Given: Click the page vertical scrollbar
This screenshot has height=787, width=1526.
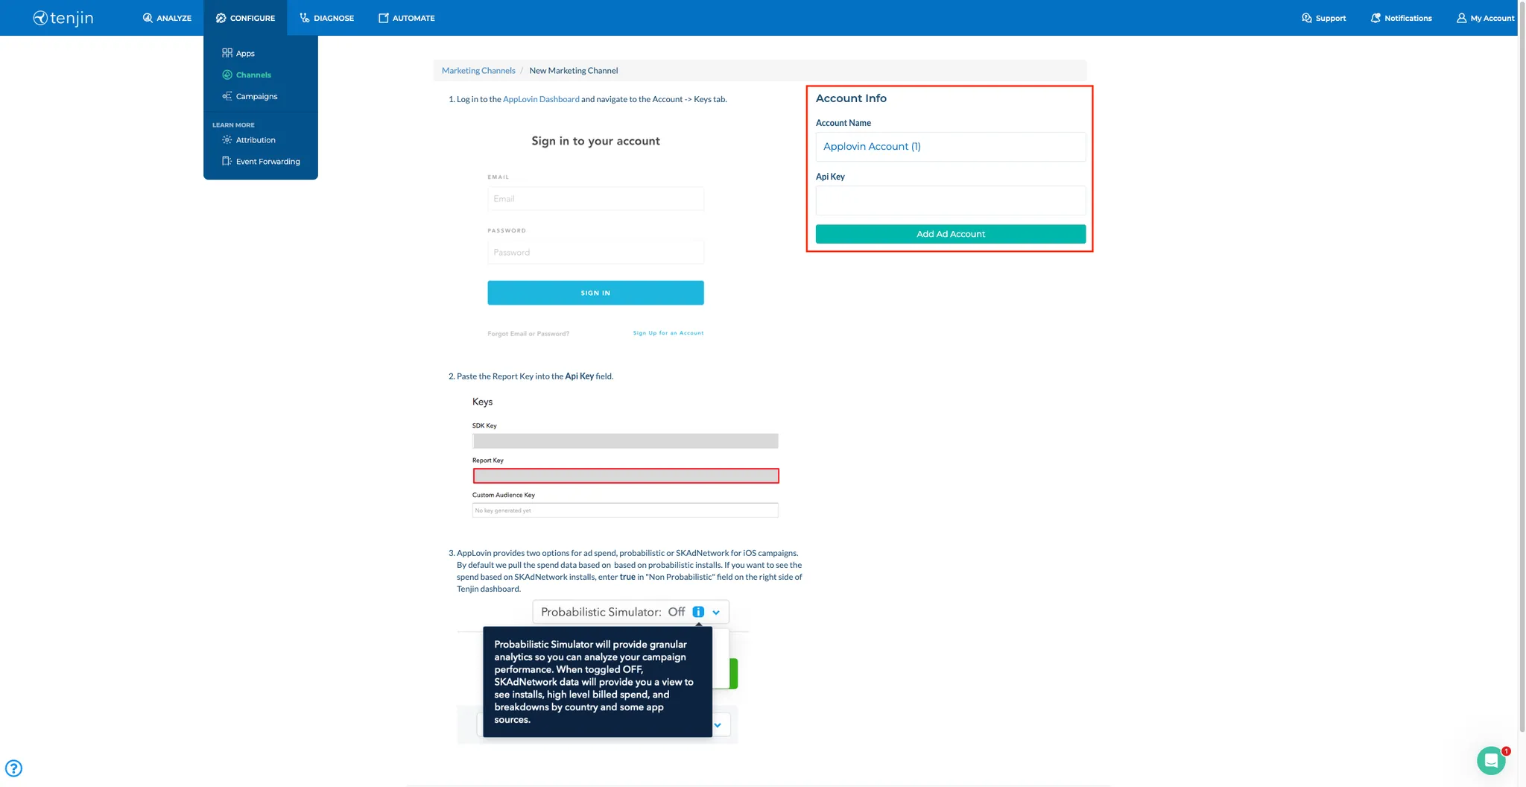Looking at the screenshot, I should 1522,365.
